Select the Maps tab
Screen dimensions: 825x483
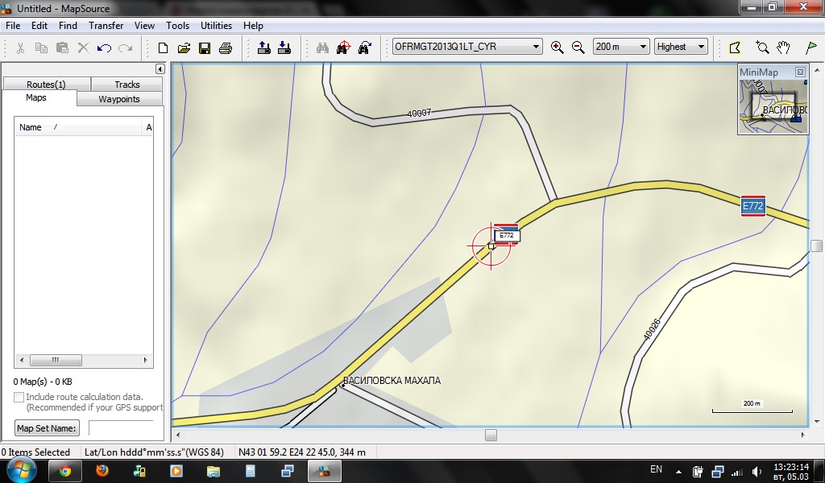click(x=35, y=97)
